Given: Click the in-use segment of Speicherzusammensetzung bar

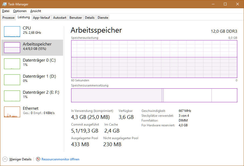Looking at the screenshot, I should 116,95.
